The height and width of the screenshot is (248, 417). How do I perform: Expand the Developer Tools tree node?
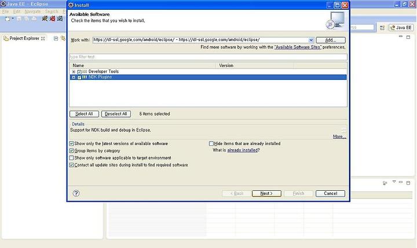[74, 72]
